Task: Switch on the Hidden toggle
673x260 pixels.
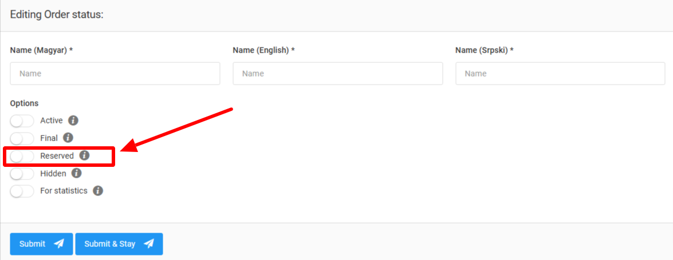Action: coord(22,174)
